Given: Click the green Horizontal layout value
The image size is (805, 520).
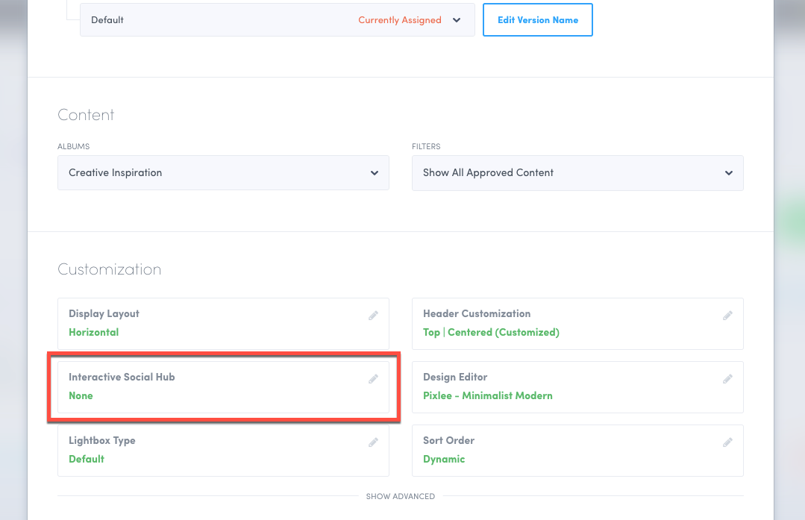Looking at the screenshot, I should tap(93, 332).
